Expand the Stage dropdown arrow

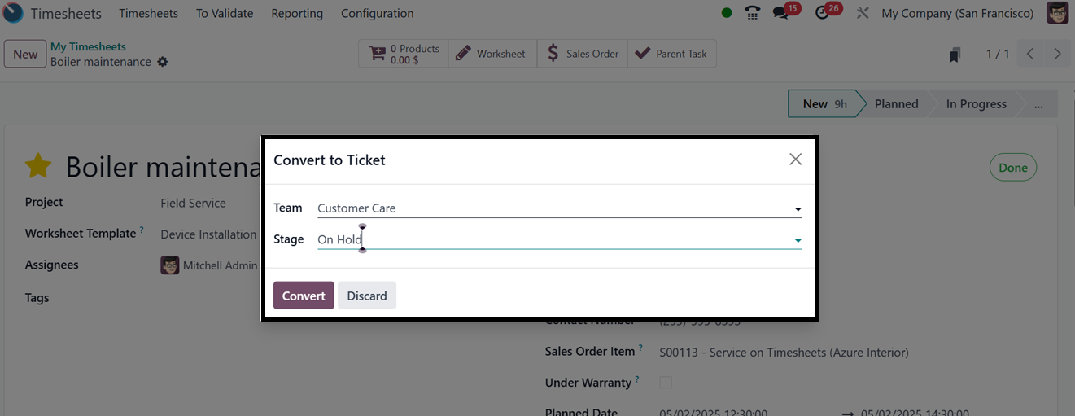(x=798, y=240)
